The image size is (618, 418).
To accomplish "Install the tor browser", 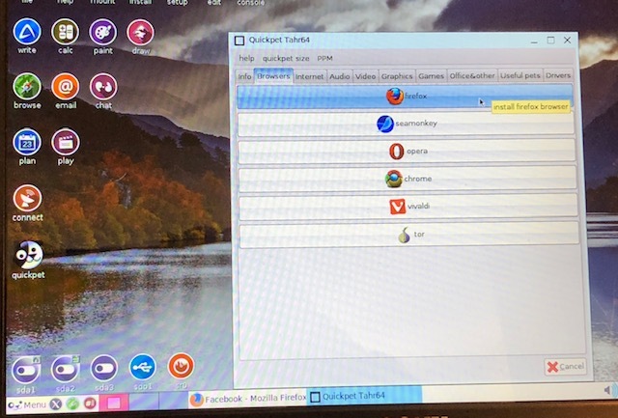I will click(409, 235).
